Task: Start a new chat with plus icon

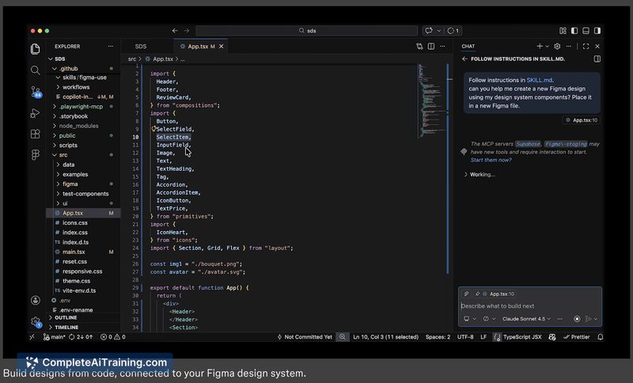Action: [540, 47]
